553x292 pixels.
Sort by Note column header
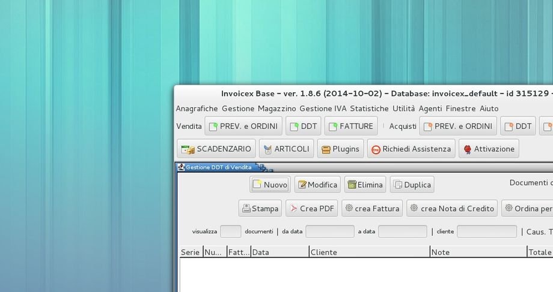478,252
